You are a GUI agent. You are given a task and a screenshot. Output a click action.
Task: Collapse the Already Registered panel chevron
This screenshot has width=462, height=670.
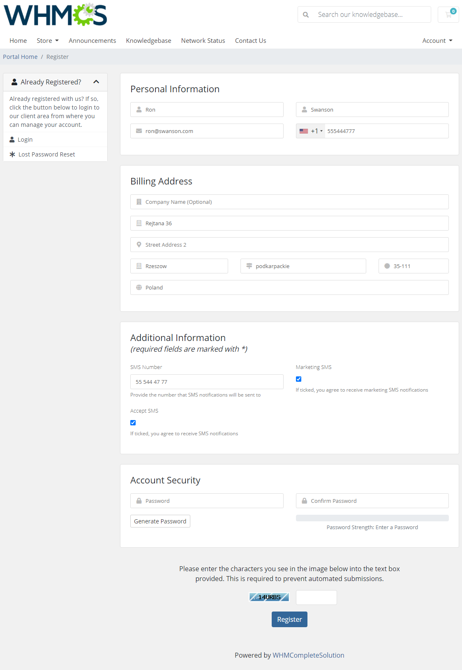click(96, 82)
